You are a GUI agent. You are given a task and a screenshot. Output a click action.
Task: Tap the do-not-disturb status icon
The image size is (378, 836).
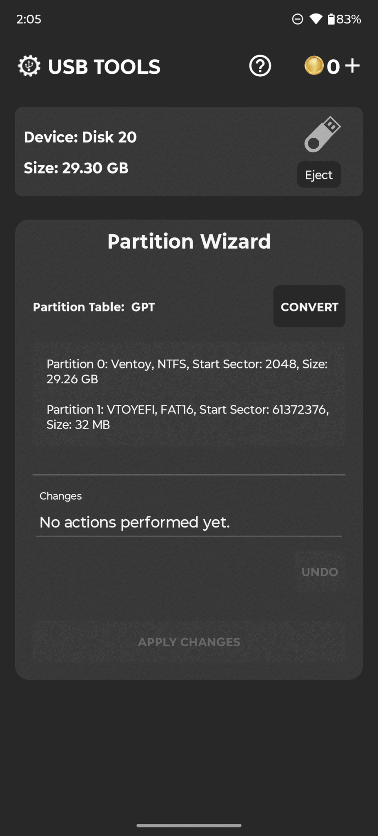(298, 19)
